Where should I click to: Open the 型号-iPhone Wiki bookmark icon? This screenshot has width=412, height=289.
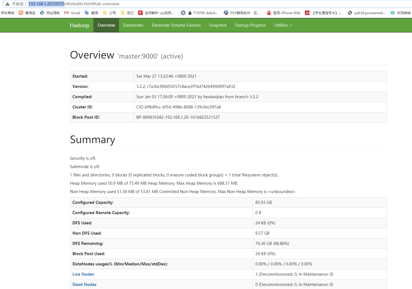269,13
